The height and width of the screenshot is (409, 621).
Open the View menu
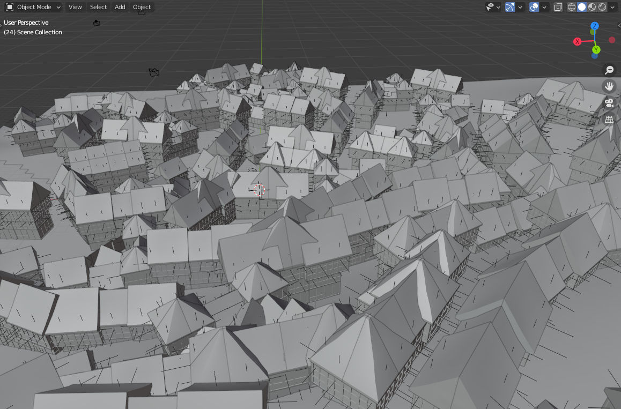point(75,7)
